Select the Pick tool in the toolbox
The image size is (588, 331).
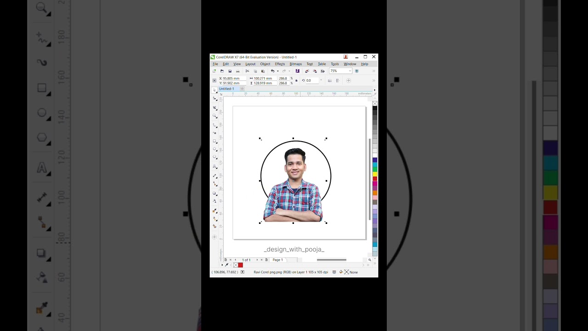pyautogui.click(x=215, y=90)
